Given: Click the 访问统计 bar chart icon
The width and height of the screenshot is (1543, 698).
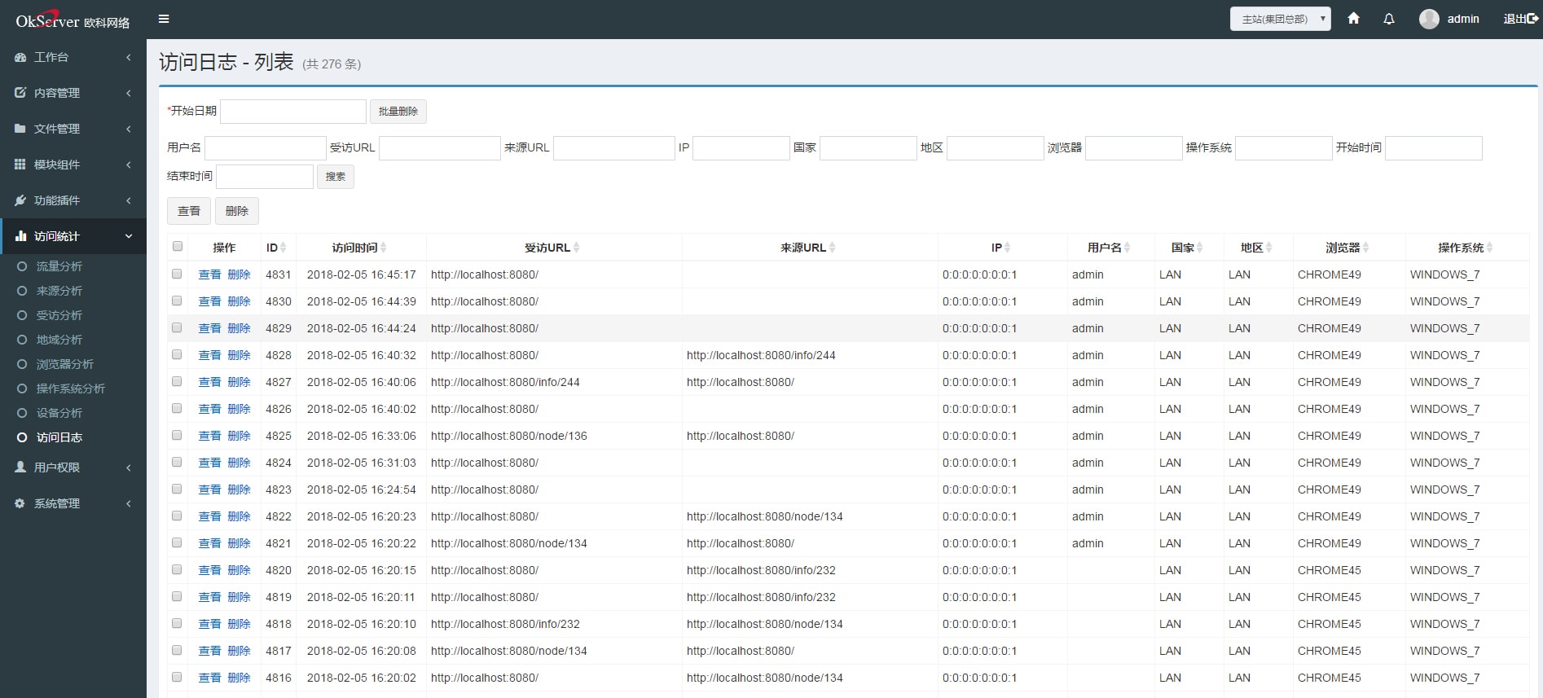Looking at the screenshot, I should 20,236.
